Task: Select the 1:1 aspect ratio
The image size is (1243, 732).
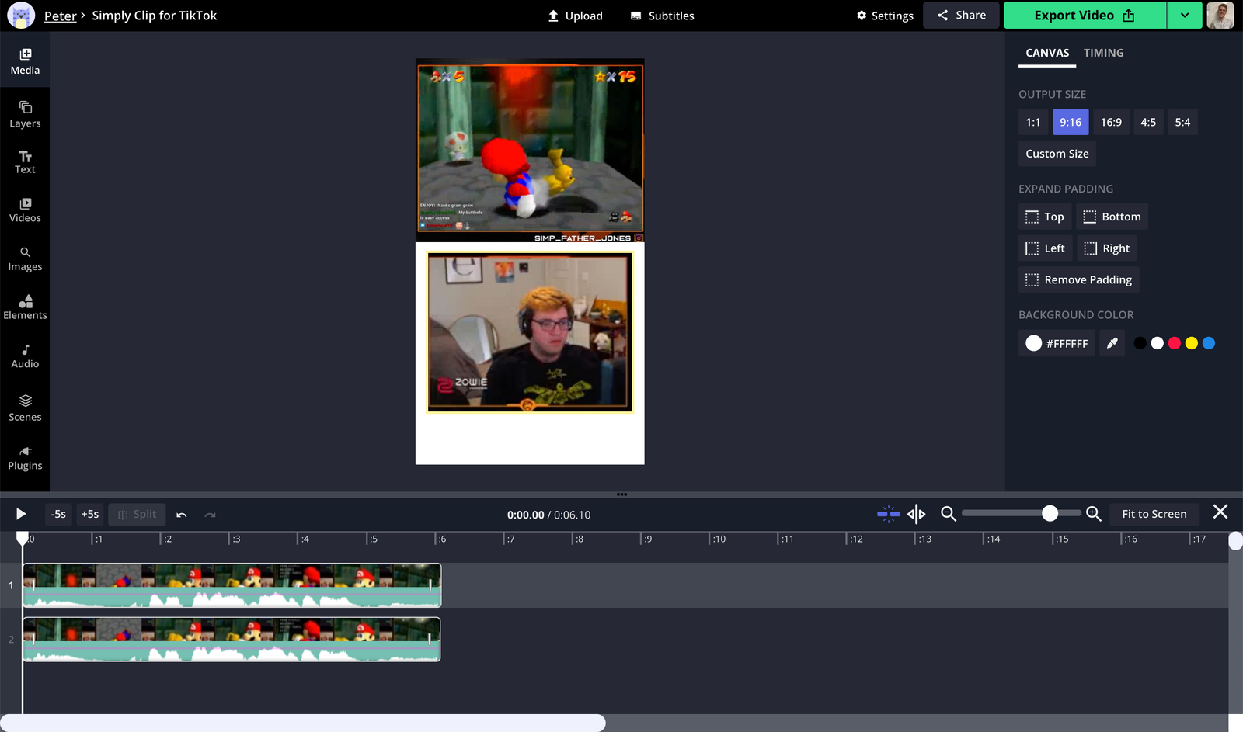Action: 1032,122
